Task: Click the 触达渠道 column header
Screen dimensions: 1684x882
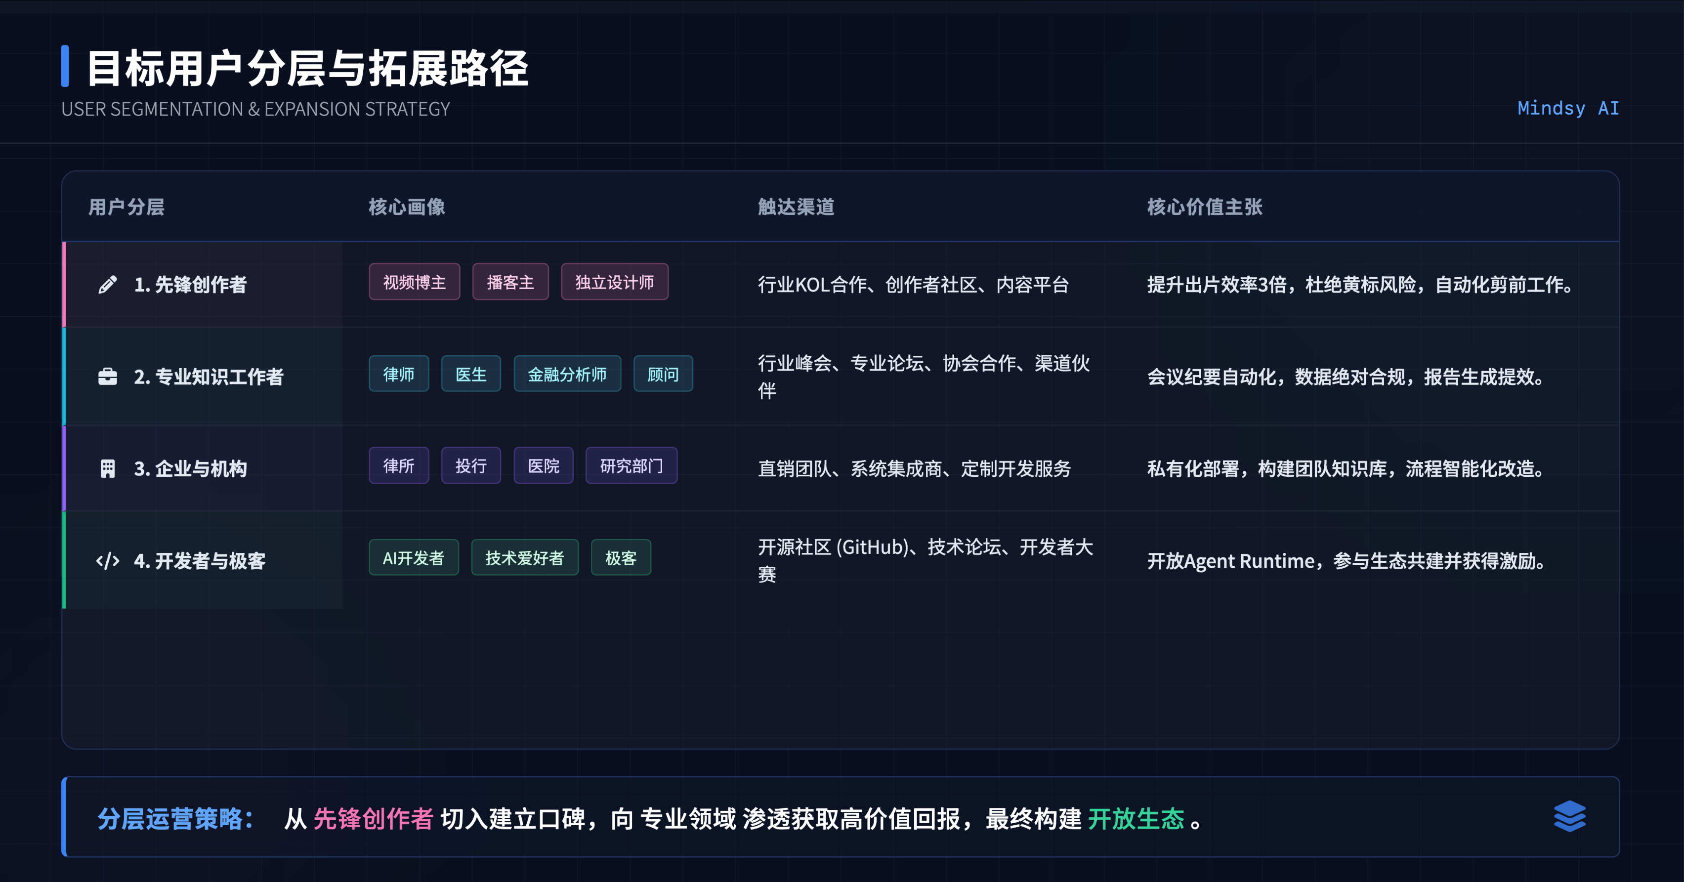Action: pyautogui.click(x=795, y=207)
